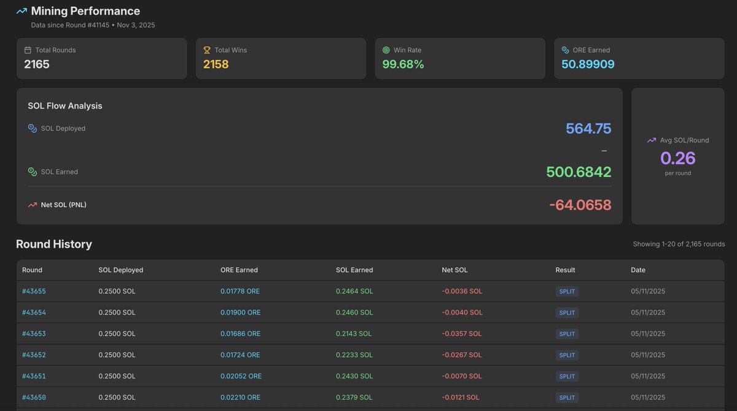Click the Round column header
Image resolution: width=737 pixels, height=411 pixels.
[x=32, y=270]
